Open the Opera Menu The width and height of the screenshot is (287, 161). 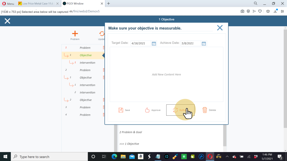pyautogui.click(x=8, y=4)
